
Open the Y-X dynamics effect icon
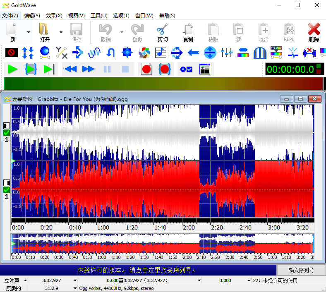tap(61, 53)
